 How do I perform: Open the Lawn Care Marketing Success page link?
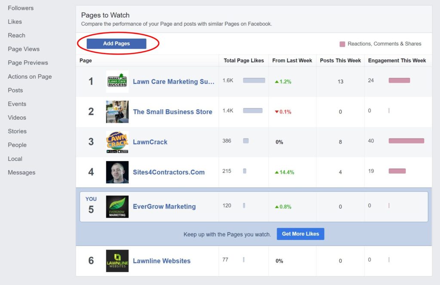point(174,82)
